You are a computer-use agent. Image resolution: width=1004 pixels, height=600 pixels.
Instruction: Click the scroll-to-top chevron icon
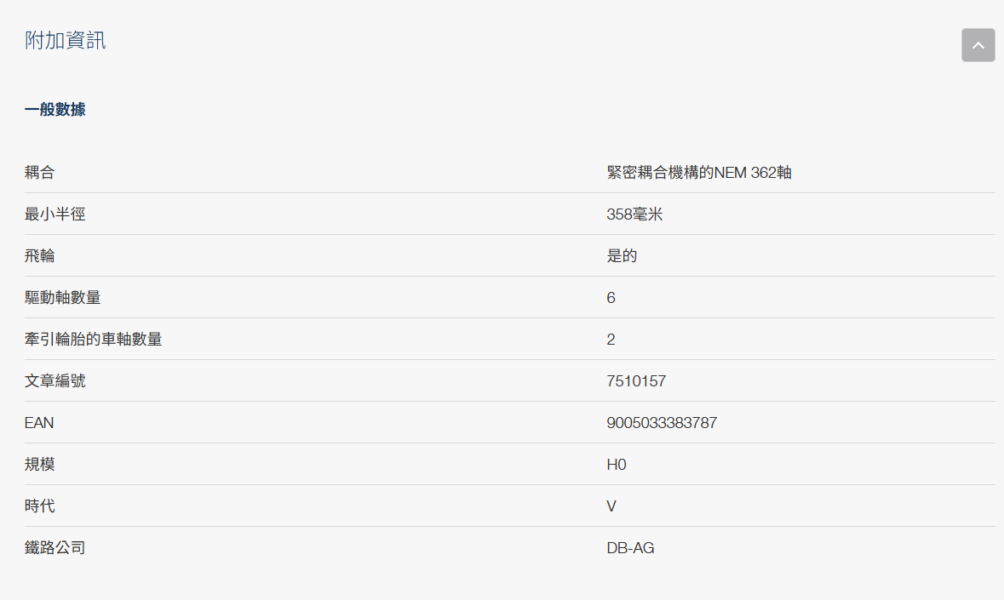(978, 45)
